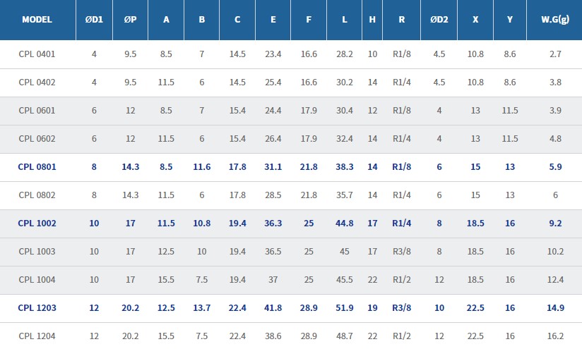582x349 pixels.
Task: Click the CPL 0401 model name
Action: click(37, 54)
